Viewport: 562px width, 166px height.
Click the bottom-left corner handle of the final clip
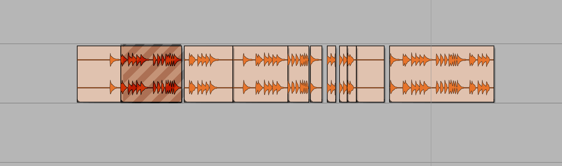click(x=391, y=101)
